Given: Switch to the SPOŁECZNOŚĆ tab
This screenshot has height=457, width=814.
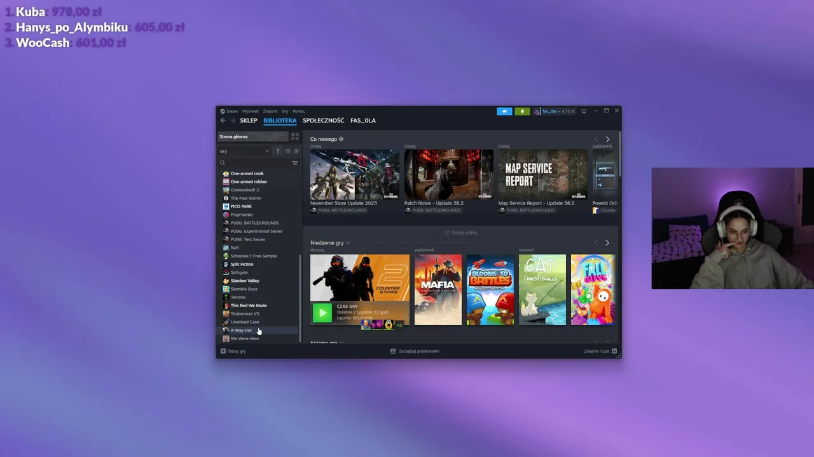Looking at the screenshot, I should click(x=323, y=121).
